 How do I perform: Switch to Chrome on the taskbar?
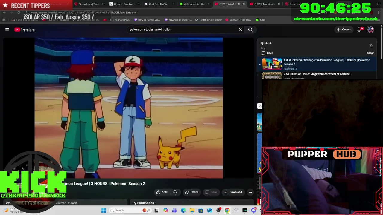click(x=227, y=210)
